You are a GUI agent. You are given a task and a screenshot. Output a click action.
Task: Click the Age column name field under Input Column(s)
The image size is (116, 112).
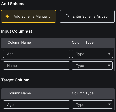pyautogui.click(x=36, y=54)
